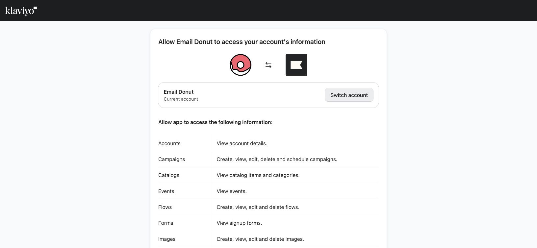Screen dimensions: 537x248
Task: Select the Images permission label
Action: pyautogui.click(x=167, y=239)
